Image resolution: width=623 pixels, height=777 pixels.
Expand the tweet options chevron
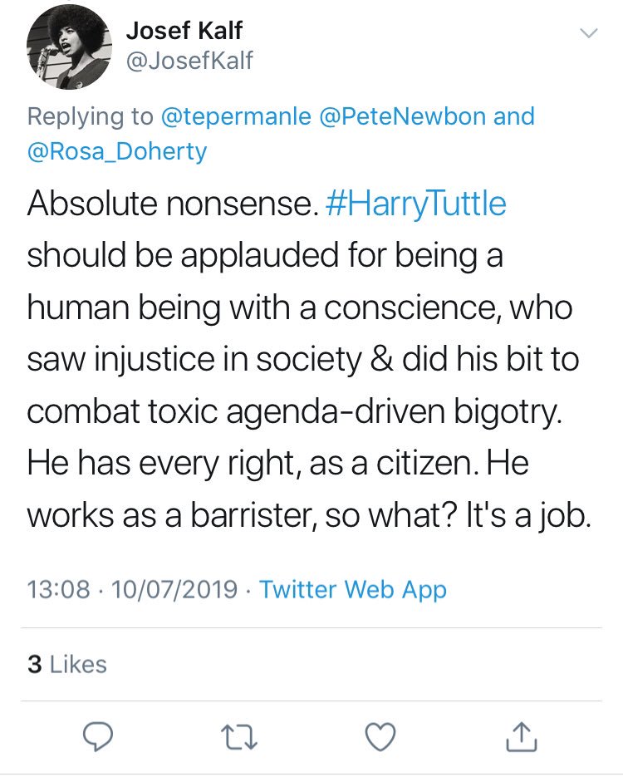[x=589, y=33]
